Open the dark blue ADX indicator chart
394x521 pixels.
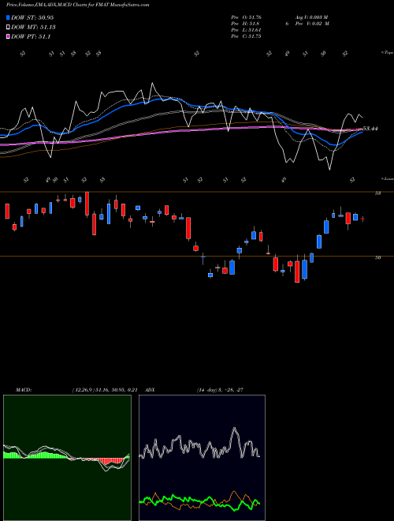tap(202, 458)
